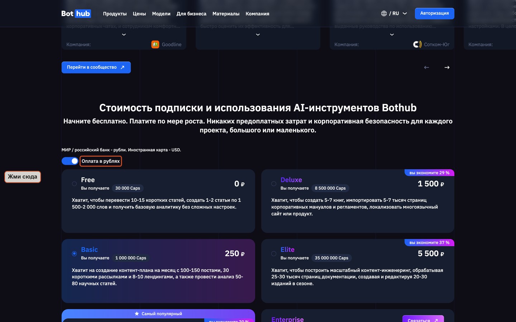Click the 8 500 000 Caps badge
This screenshot has width=516, height=322.
330,188
